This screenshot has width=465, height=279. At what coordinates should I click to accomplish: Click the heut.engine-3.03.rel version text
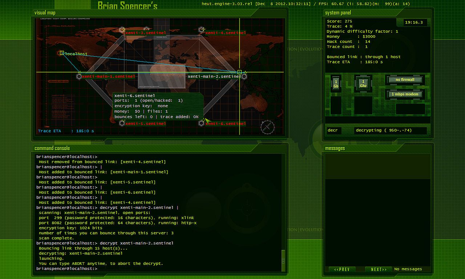coord(227,4)
